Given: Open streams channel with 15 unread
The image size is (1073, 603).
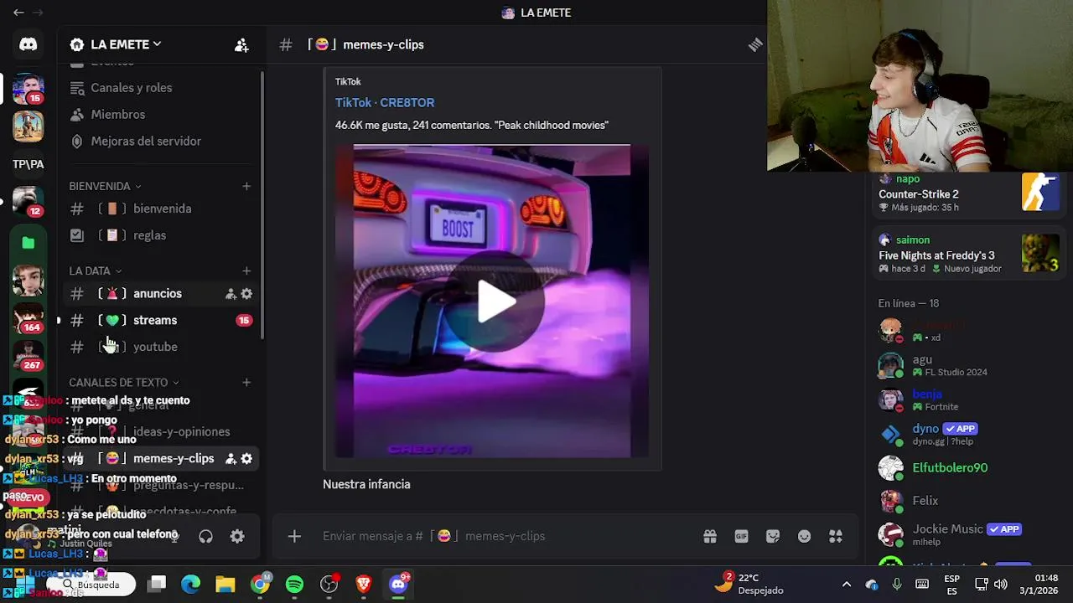Looking at the screenshot, I should [159, 320].
